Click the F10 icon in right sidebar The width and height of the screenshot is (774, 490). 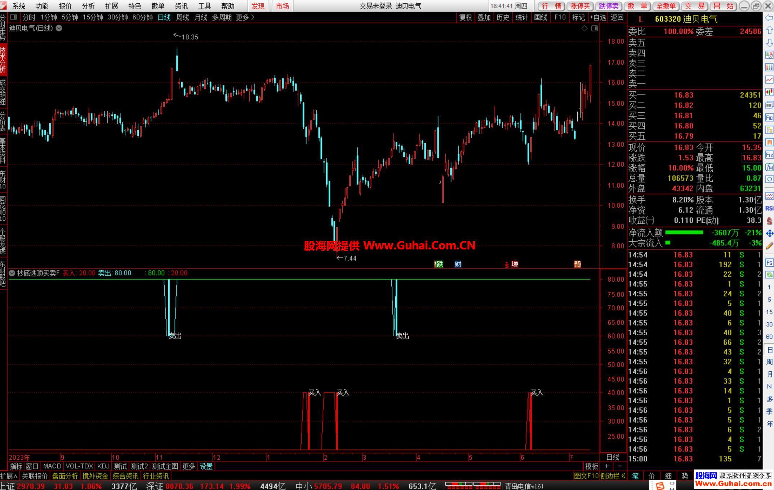pos(769,117)
